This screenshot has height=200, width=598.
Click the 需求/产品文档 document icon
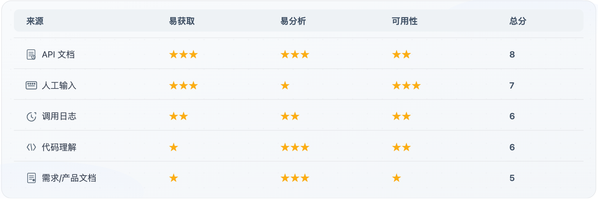pyautogui.click(x=31, y=178)
